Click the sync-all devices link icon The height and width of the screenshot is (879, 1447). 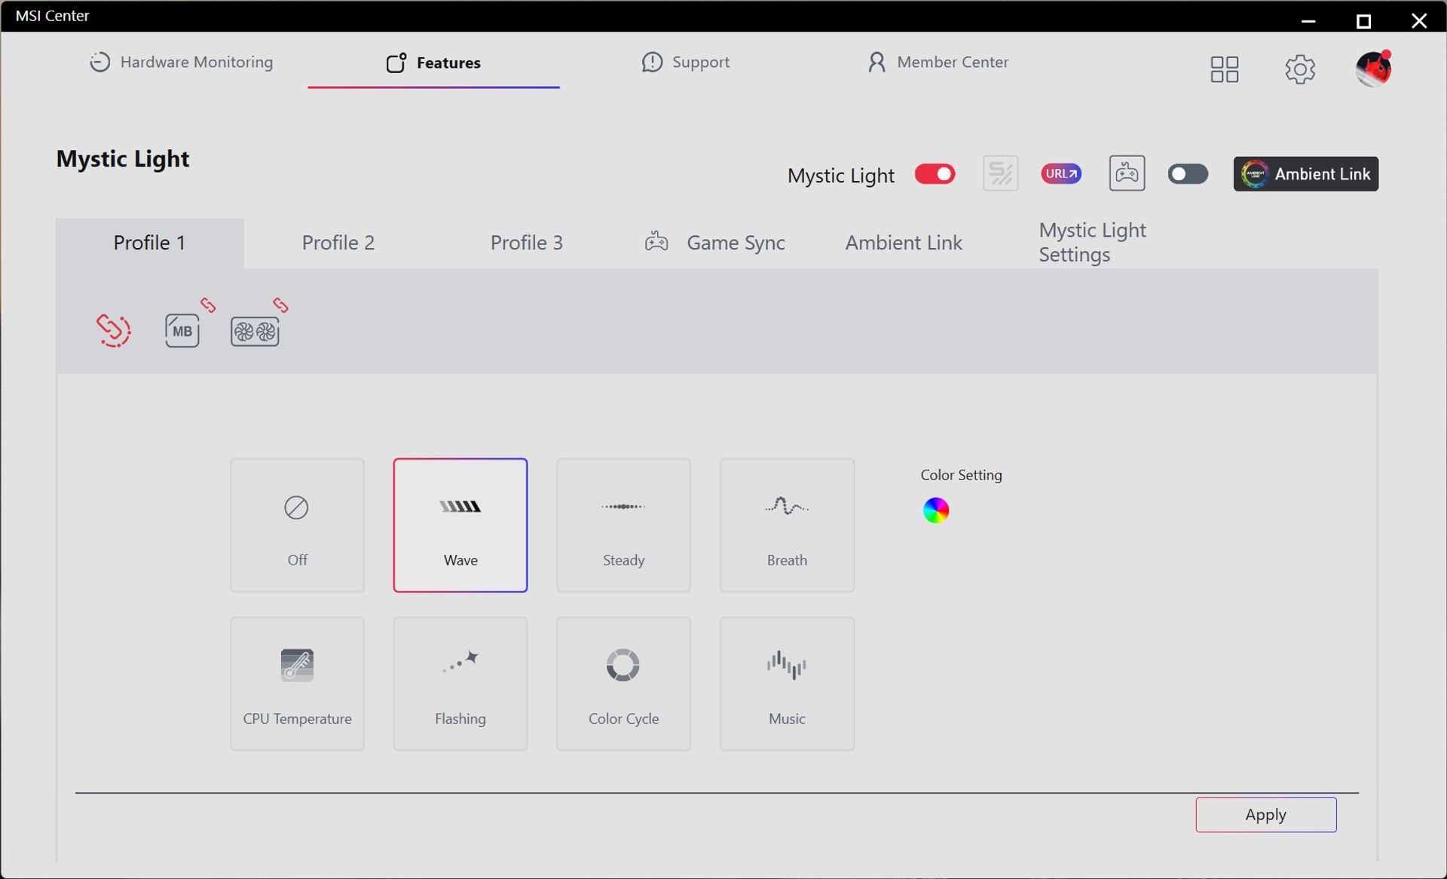[113, 330]
